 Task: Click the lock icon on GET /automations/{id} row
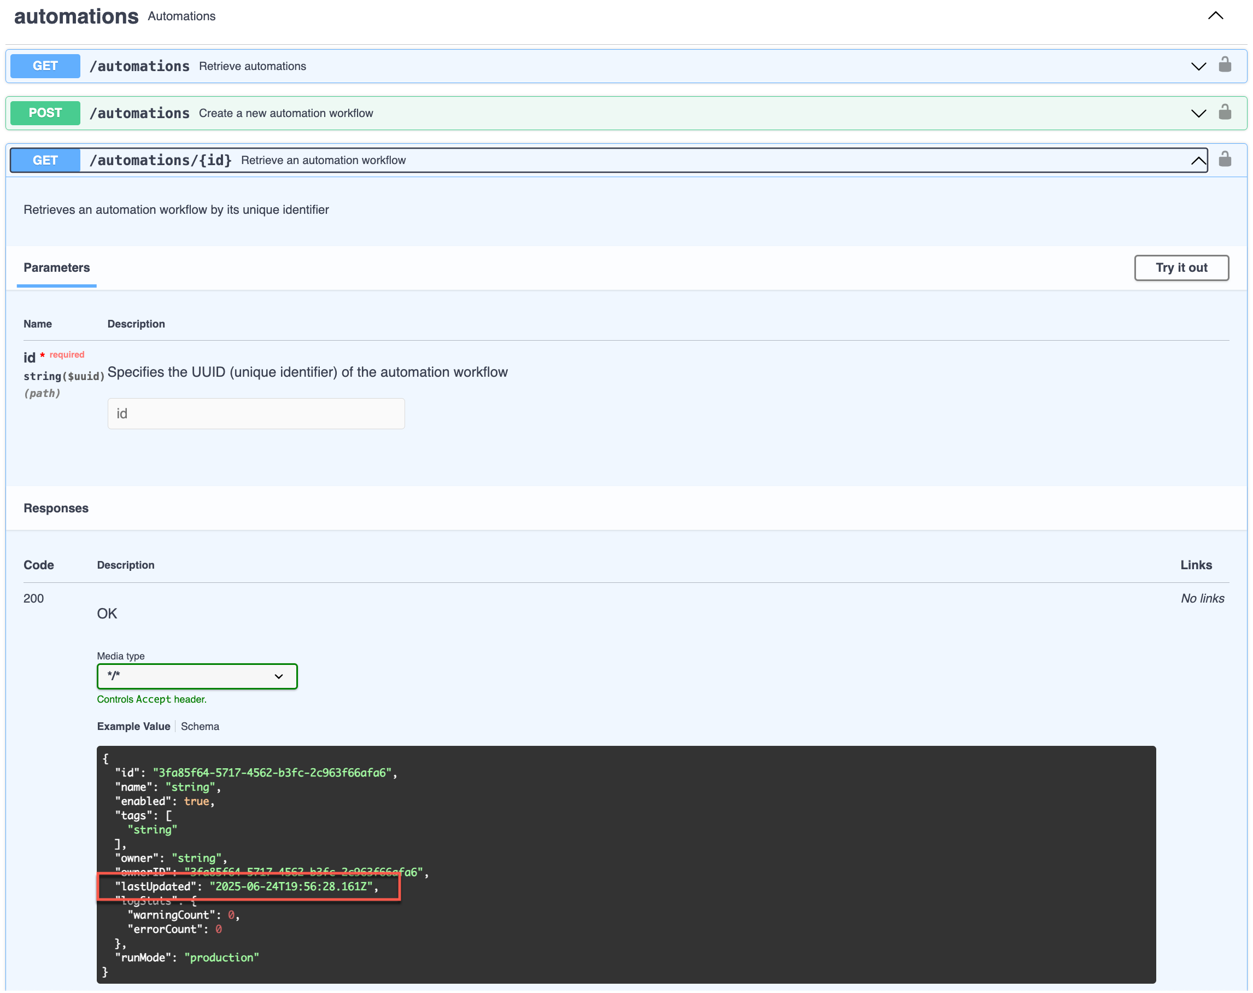1225,159
